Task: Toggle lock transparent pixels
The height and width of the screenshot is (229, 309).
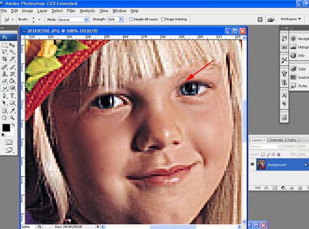Action: 263,154
